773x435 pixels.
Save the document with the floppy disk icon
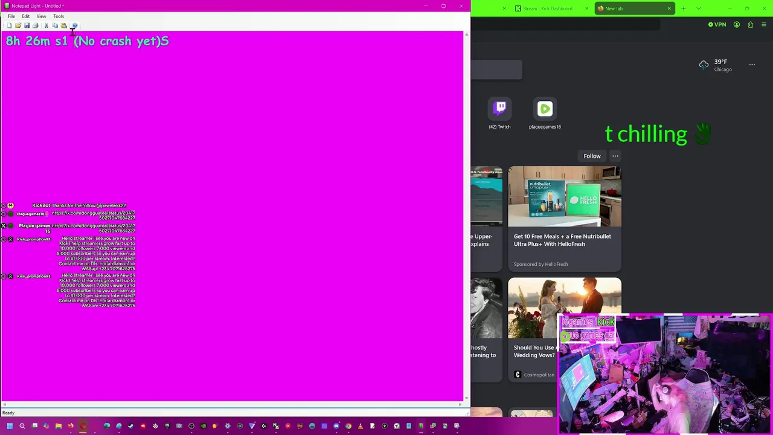(x=27, y=25)
